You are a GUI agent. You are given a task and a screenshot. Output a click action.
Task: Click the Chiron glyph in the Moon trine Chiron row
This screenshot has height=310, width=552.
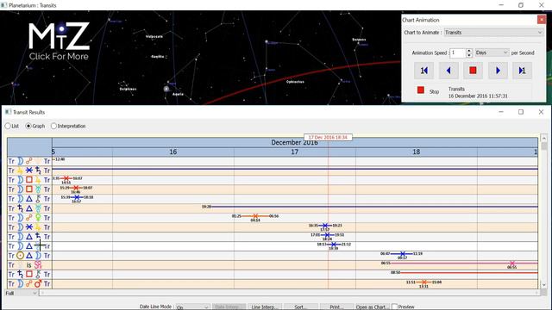click(x=38, y=199)
